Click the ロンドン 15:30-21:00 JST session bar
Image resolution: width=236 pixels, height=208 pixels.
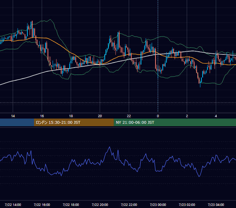click(x=74, y=122)
